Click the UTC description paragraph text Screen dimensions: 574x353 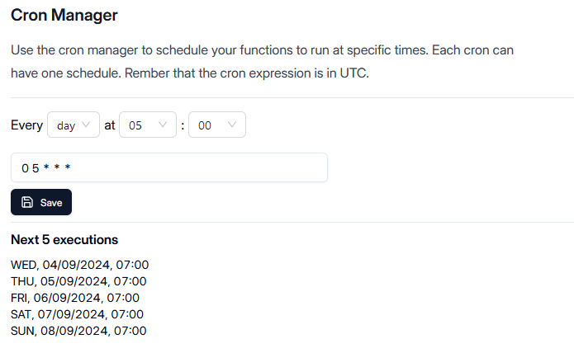pyautogui.click(x=262, y=61)
